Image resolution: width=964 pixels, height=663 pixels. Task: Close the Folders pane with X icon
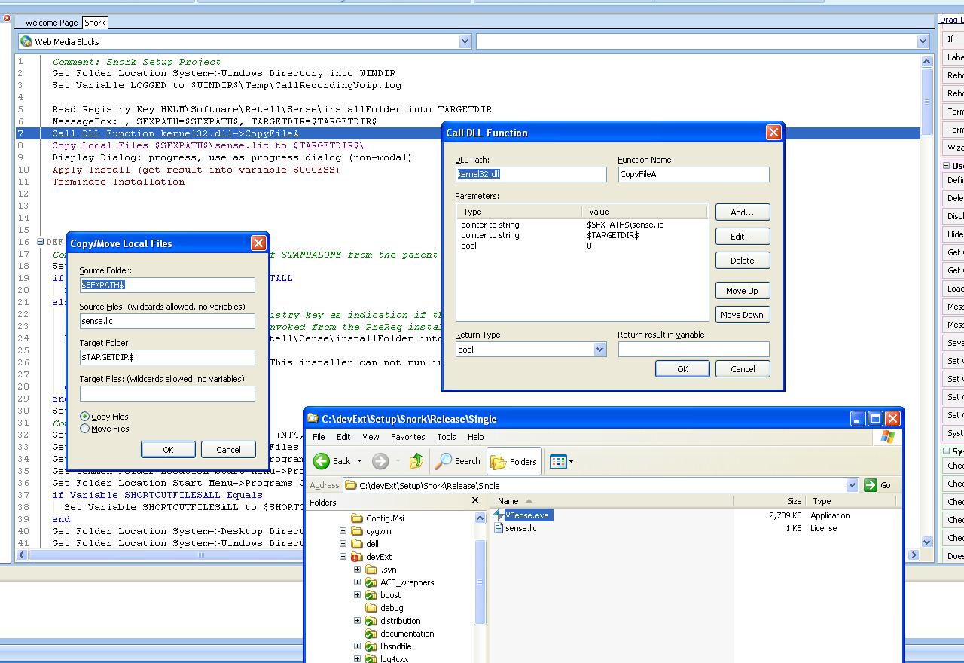[475, 500]
